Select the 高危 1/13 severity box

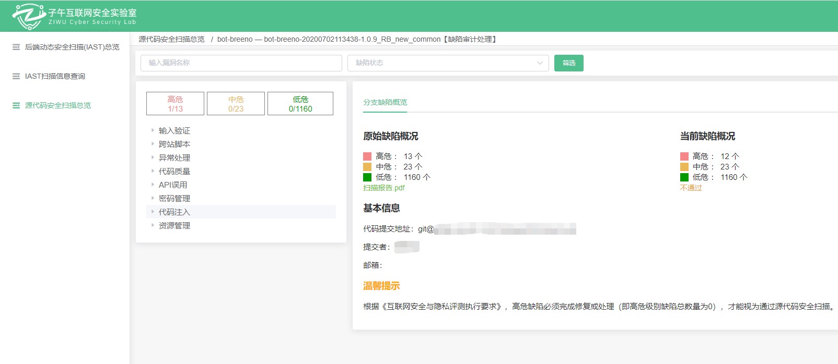pos(175,104)
